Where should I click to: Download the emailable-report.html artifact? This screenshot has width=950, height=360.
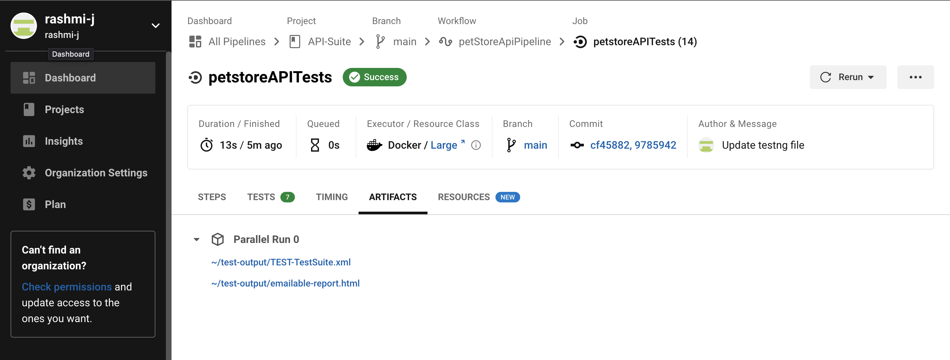pos(285,283)
